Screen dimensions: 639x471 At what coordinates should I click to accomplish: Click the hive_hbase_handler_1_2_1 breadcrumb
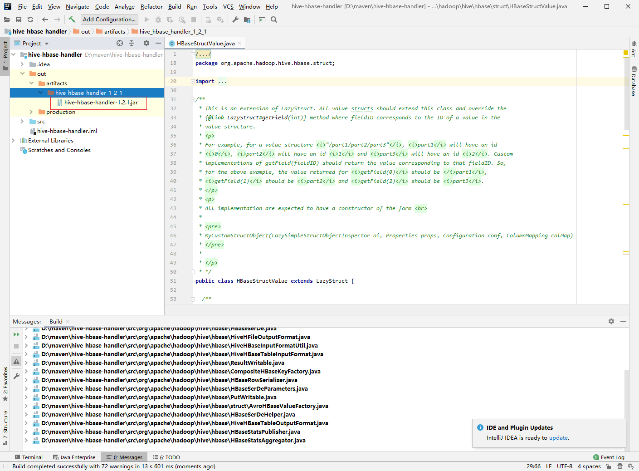tap(169, 31)
